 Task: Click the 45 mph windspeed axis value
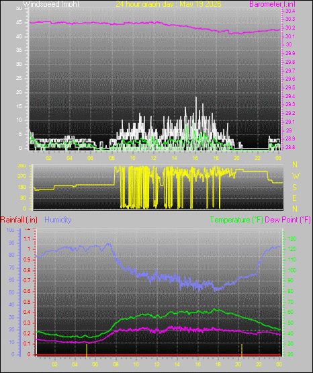tap(19, 23)
